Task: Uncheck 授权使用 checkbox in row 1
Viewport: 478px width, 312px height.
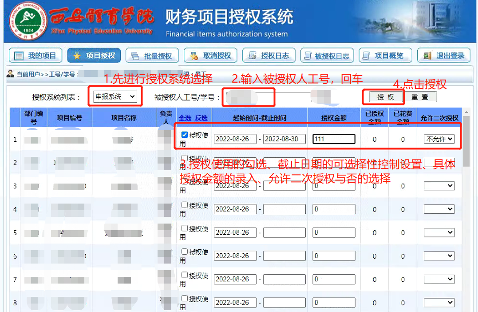Action: (185, 135)
